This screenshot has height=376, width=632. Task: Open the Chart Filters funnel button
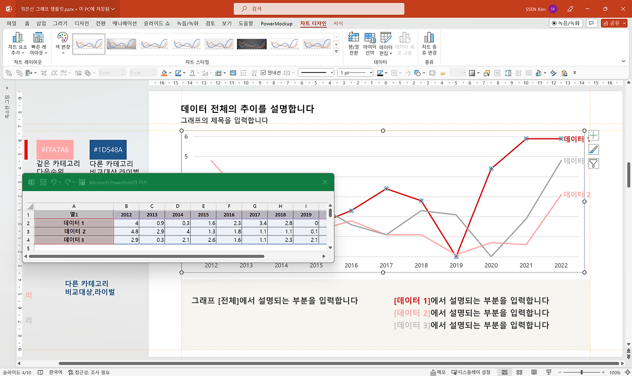(x=593, y=163)
